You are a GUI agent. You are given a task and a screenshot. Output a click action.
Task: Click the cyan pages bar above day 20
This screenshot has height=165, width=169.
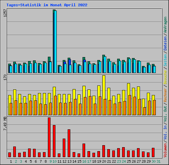[105, 65]
